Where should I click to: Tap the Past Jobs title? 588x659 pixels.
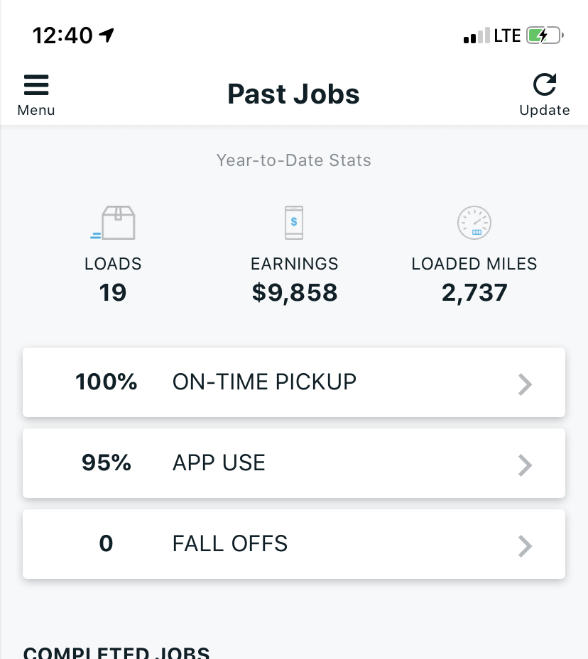(293, 94)
